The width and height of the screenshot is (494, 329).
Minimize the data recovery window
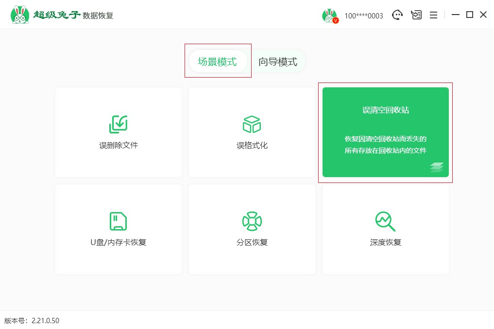click(x=455, y=15)
